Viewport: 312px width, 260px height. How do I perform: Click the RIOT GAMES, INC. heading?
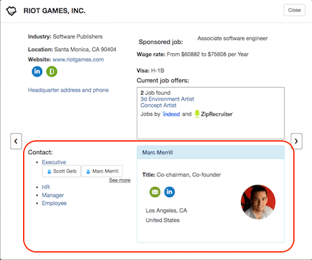pyautogui.click(x=54, y=11)
